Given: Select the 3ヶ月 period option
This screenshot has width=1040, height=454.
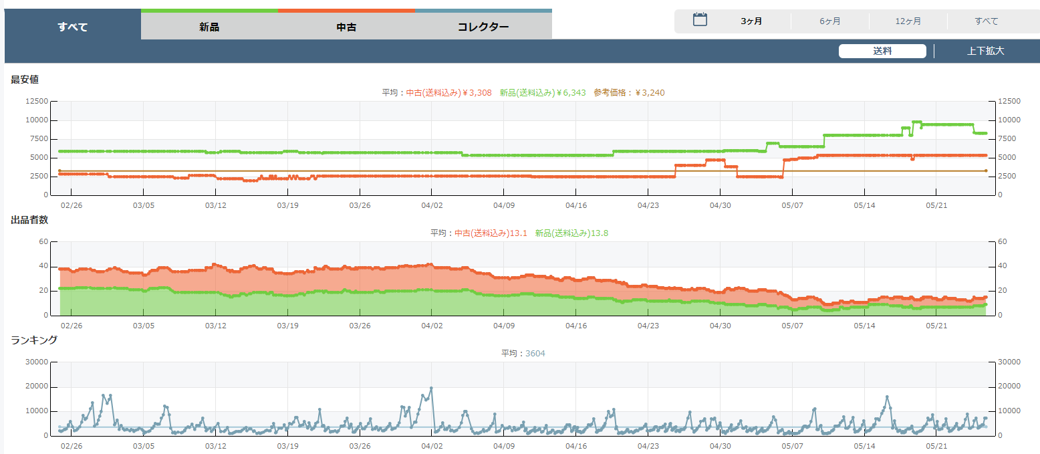Looking at the screenshot, I should [751, 21].
